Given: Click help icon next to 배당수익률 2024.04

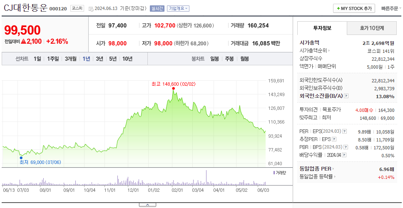Looking at the screenshot, I should click(344, 155).
